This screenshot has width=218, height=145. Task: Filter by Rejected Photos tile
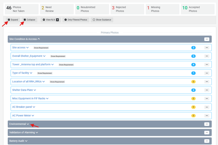point(127,9)
